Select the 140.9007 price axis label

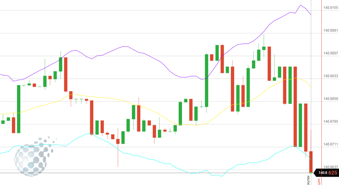[x=330, y=53]
